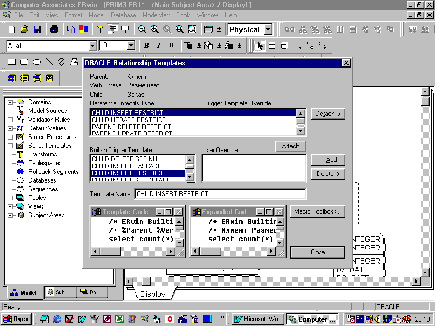Open the Tools menu
435x326 pixels.
[183, 15]
